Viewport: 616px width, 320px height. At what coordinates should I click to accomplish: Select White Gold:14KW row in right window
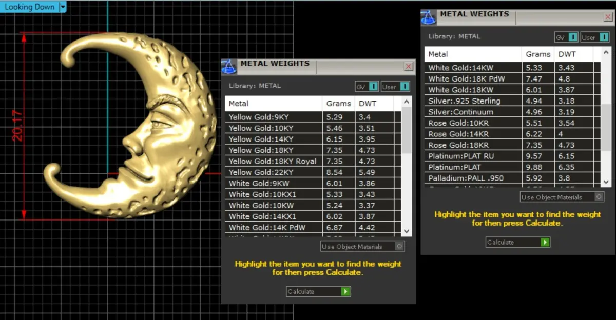coord(513,68)
